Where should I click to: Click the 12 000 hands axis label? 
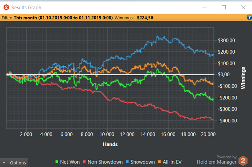127,134
